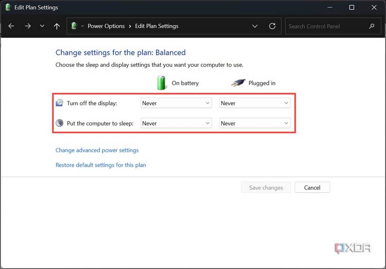The image size is (386, 269).
Task: Click inside the Search Control Panel field
Action: pyautogui.click(x=323, y=26)
